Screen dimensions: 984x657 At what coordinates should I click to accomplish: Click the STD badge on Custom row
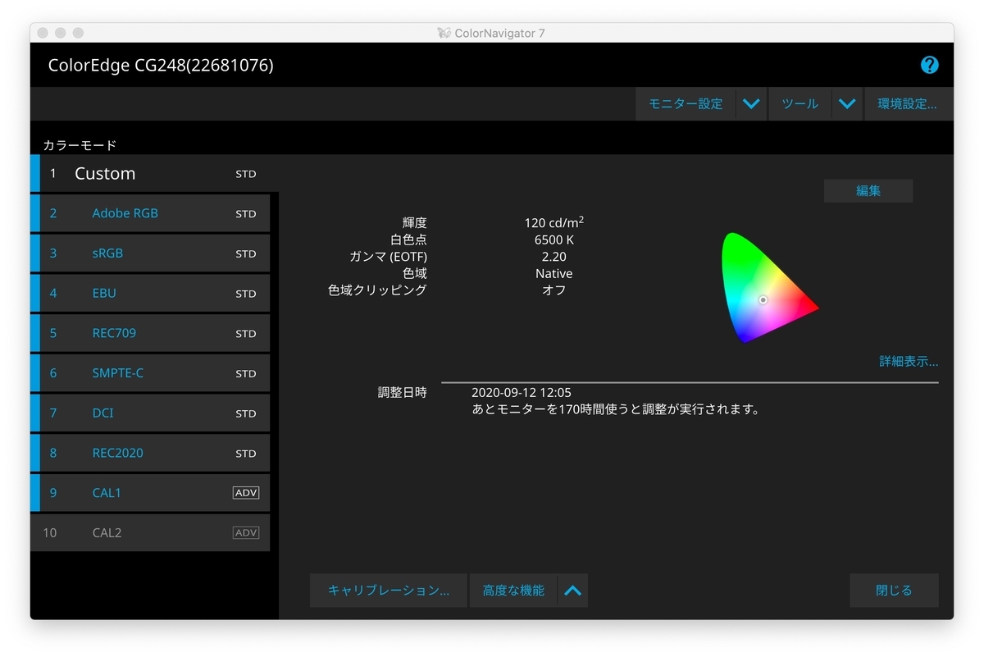[246, 174]
